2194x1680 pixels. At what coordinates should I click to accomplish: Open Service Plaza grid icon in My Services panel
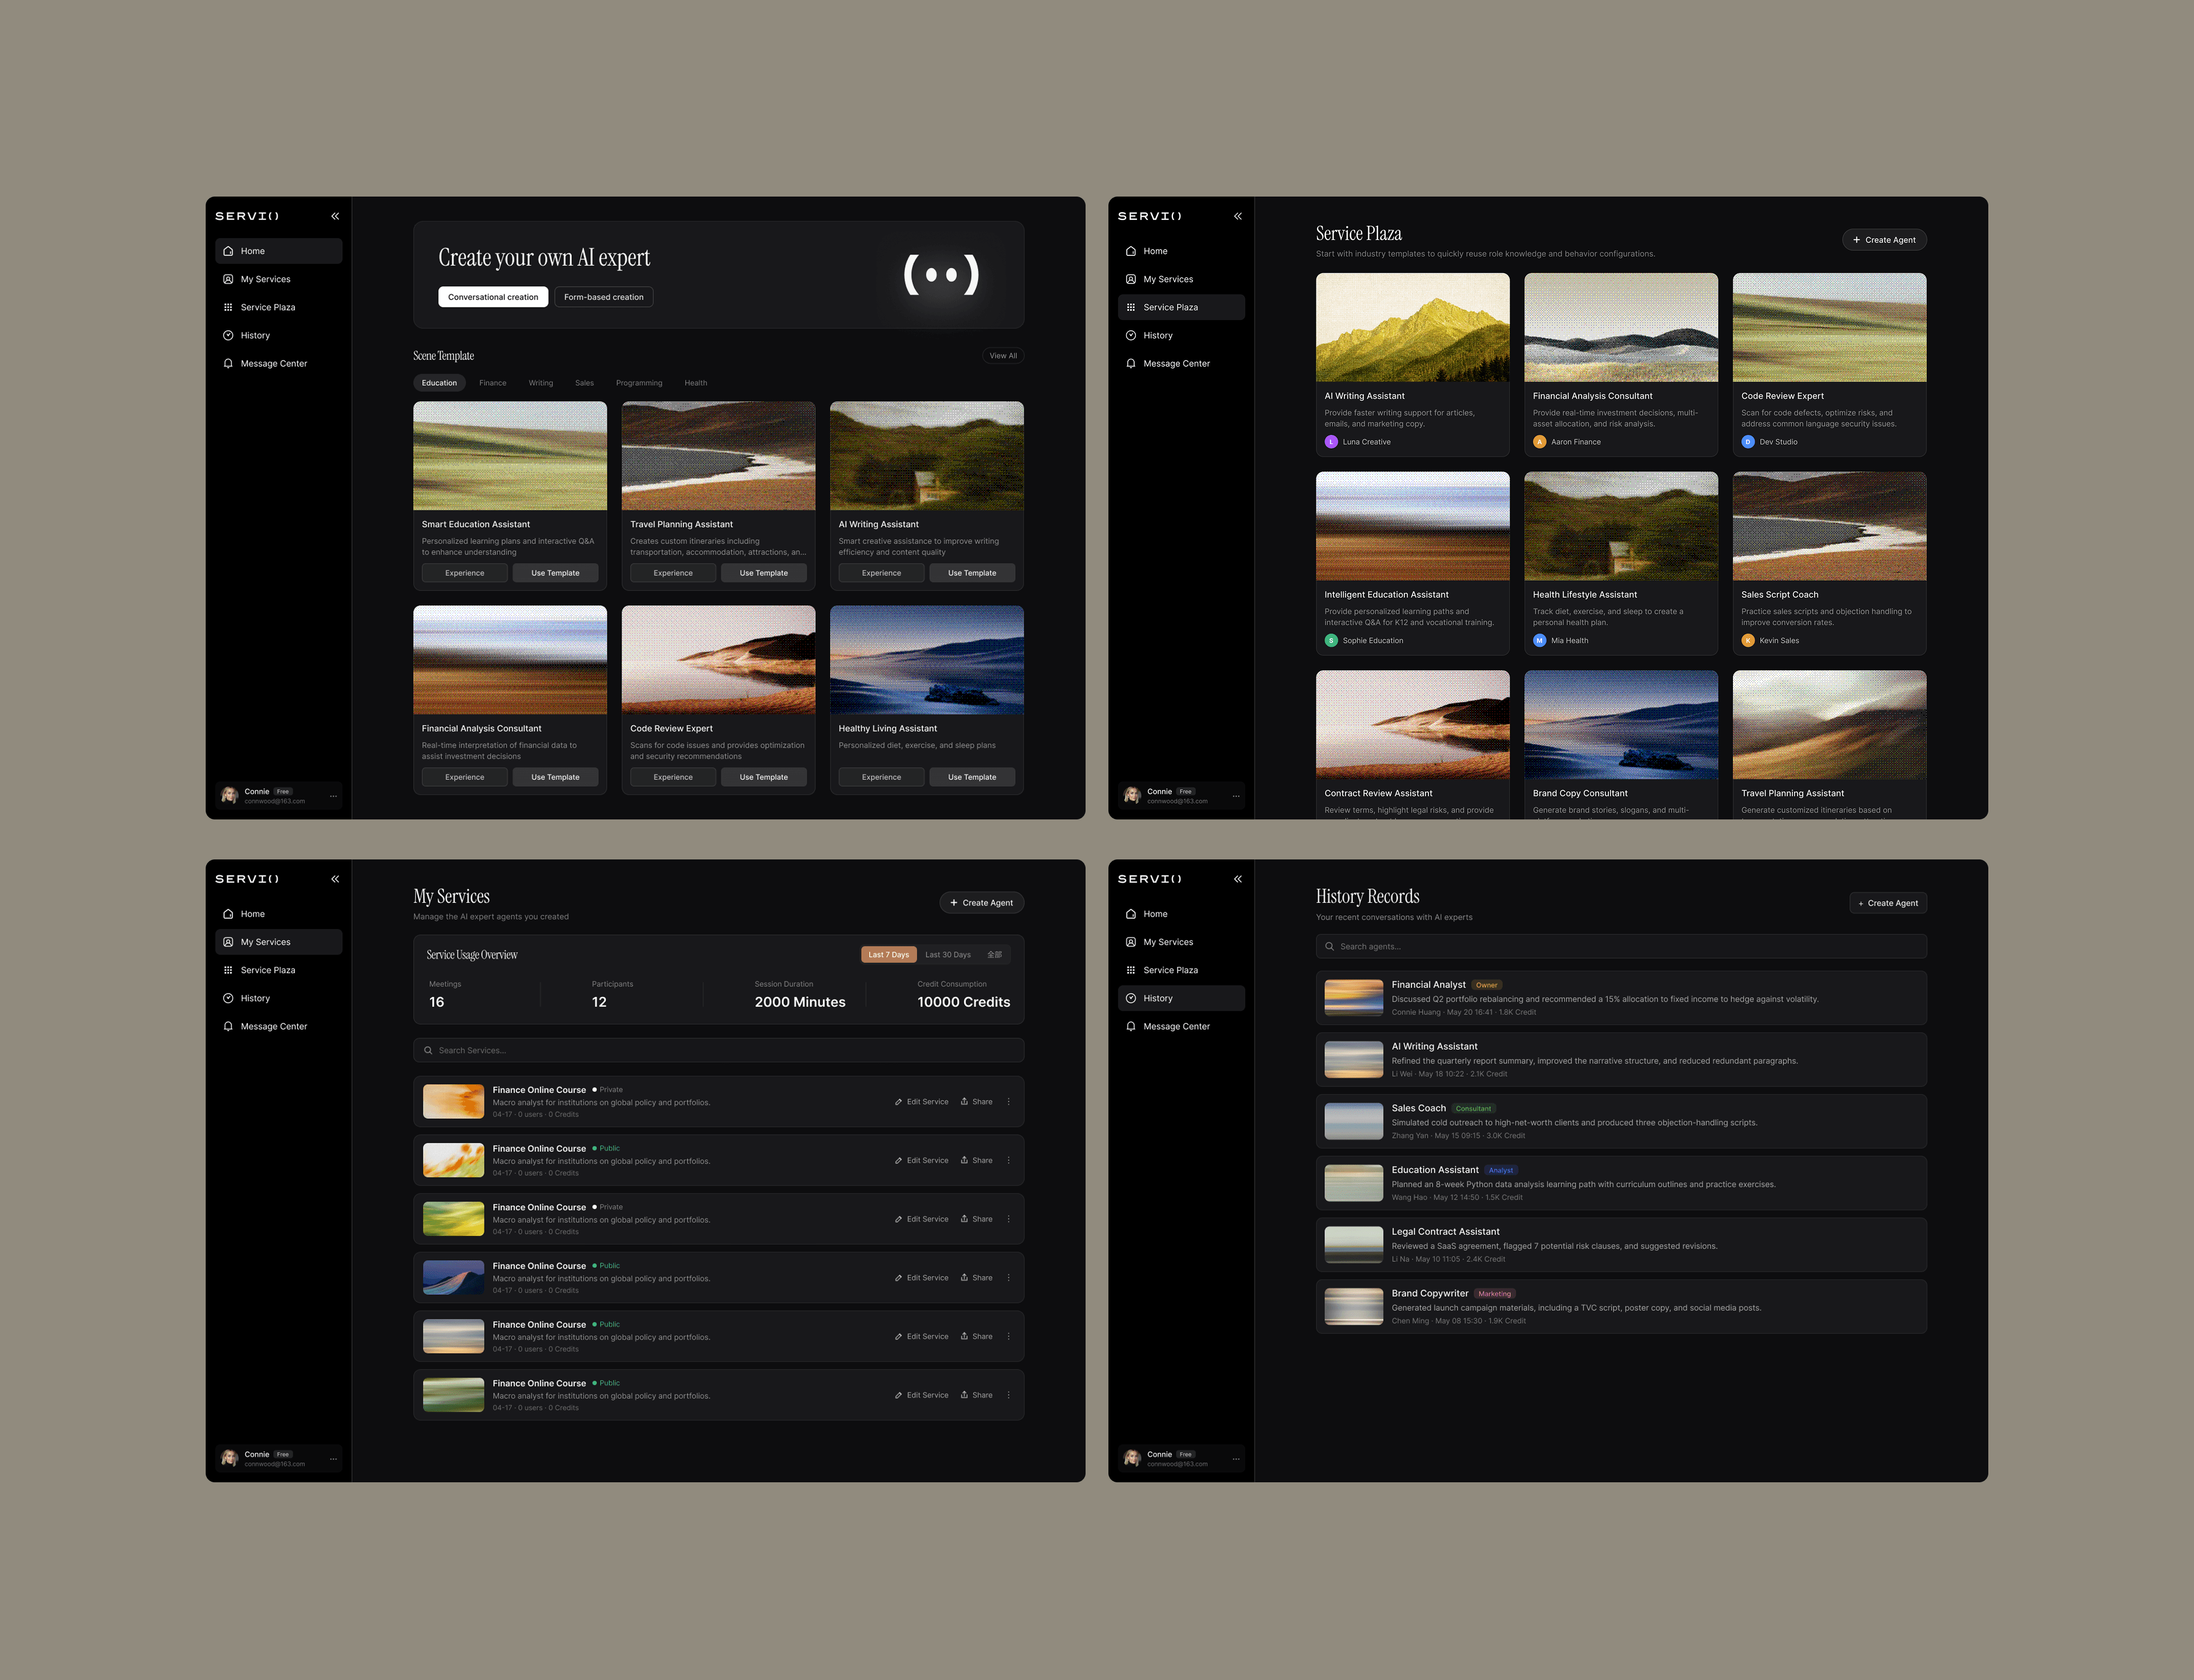coord(228,970)
